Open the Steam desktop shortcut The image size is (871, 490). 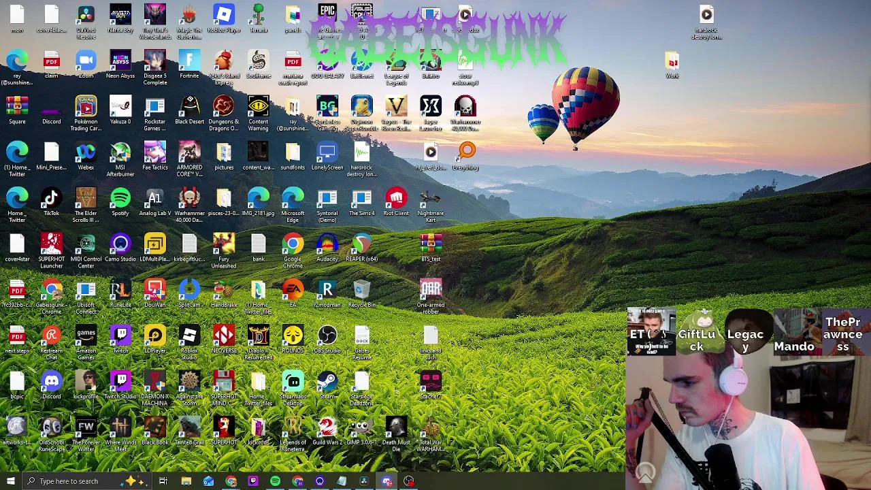327,385
